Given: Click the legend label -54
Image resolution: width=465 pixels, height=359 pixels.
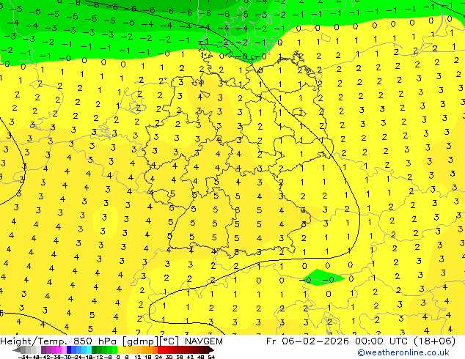Looking at the screenshot, I should point(23,357).
